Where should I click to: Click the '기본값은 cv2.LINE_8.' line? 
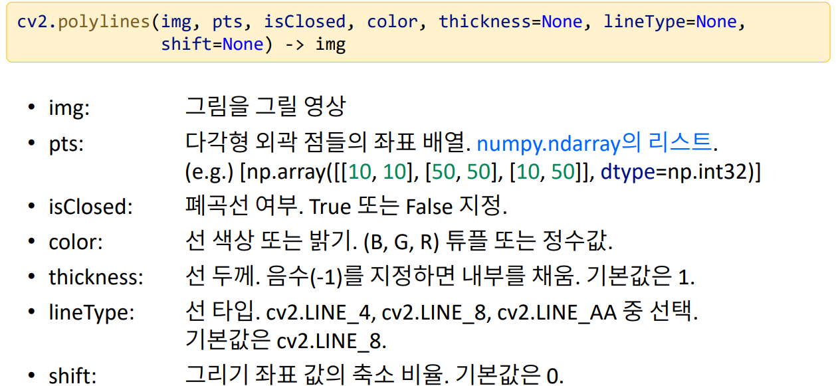point(286,341)
